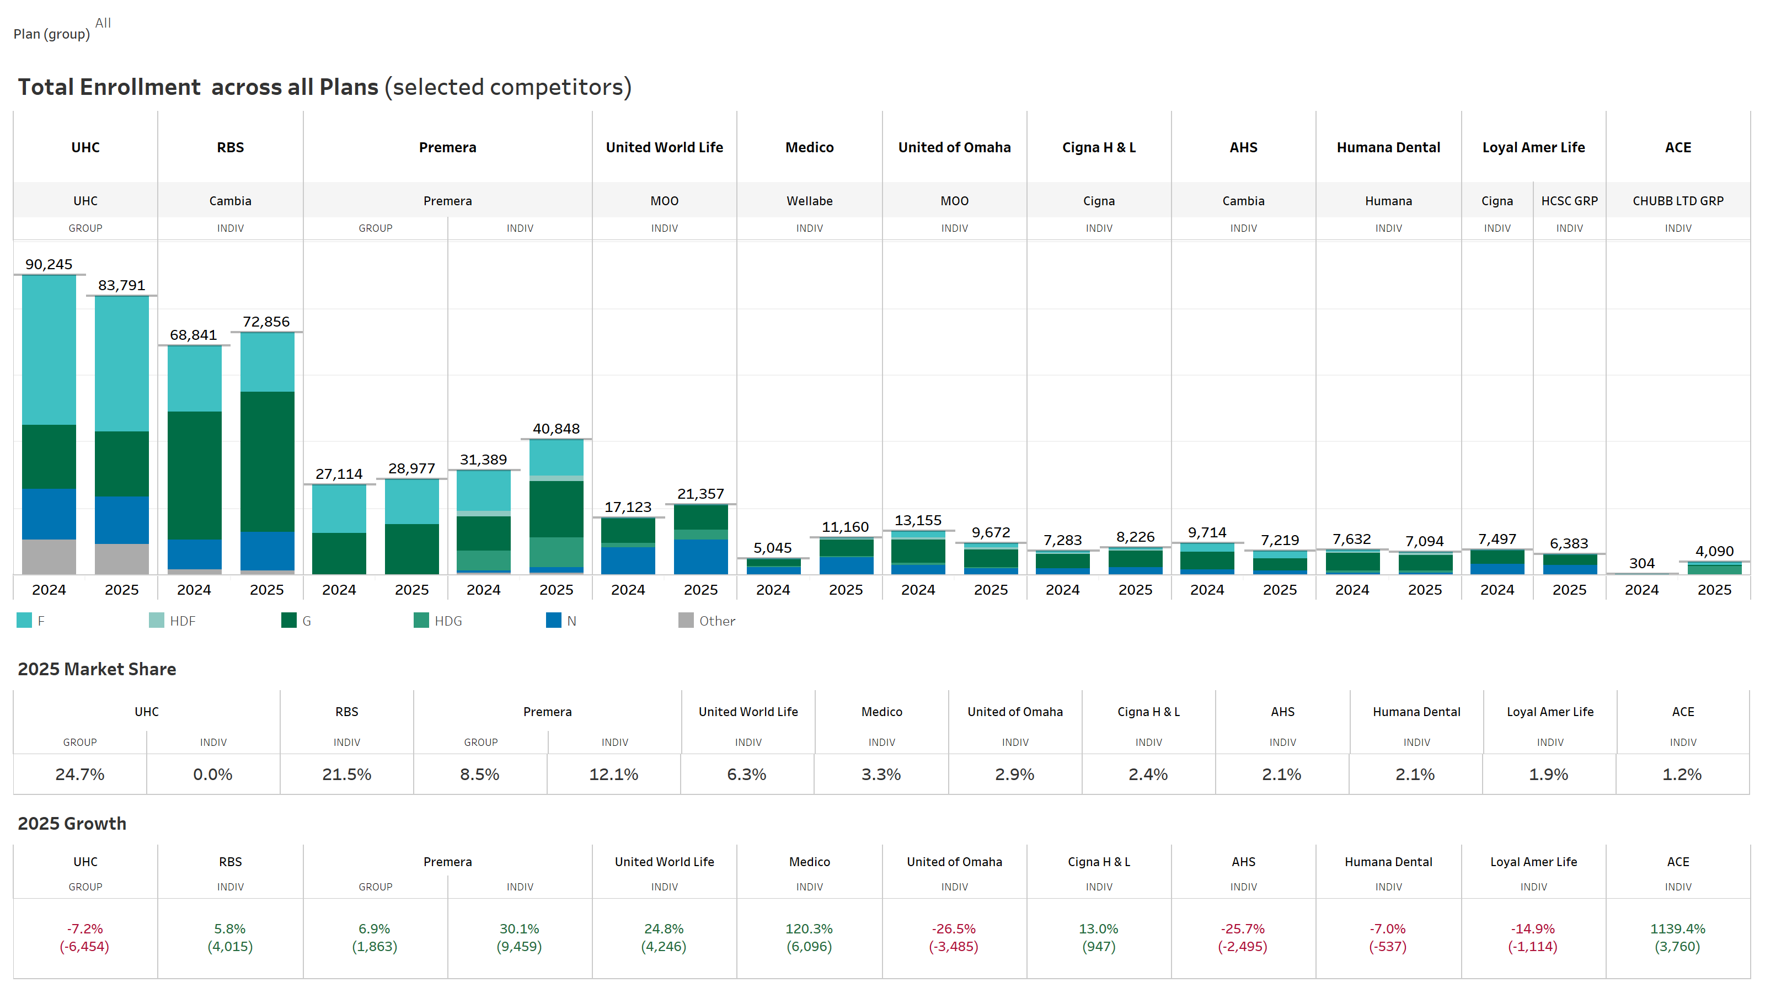1765x993 pixels.
Task: Select the F legend color swatch
Action: (x=24, y=620)
